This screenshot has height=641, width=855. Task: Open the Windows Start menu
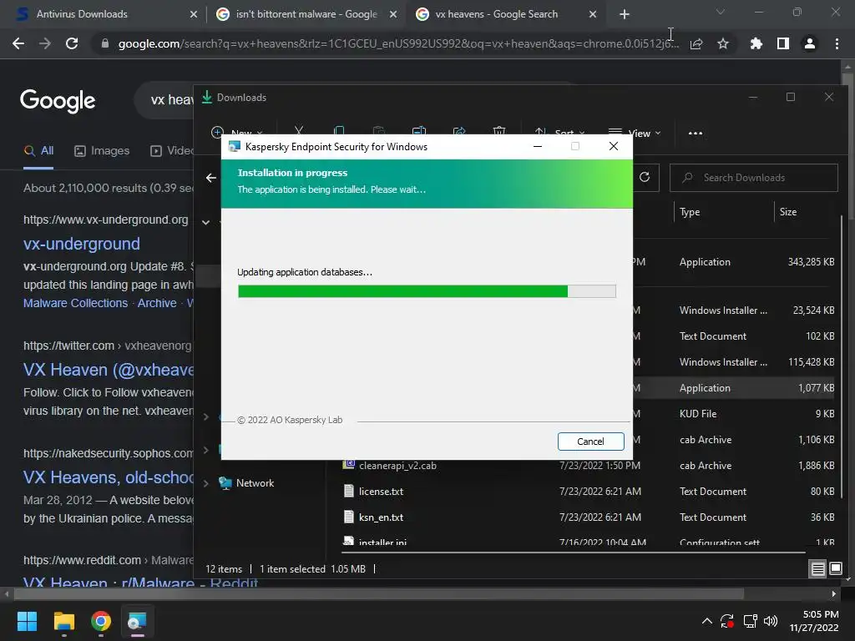click(27, 621)
